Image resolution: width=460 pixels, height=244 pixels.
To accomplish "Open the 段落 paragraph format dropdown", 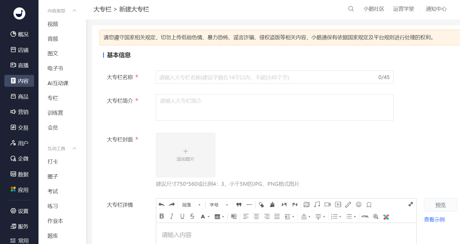I will click(191, 205).
